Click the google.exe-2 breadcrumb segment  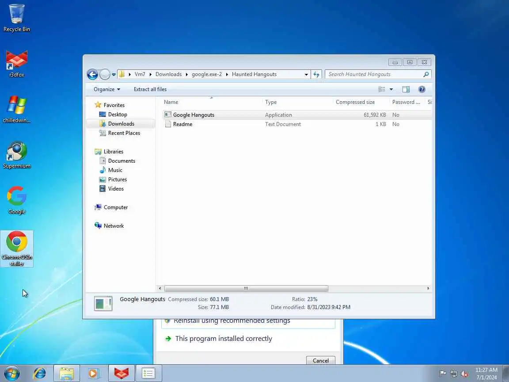[x=207, y=74]
